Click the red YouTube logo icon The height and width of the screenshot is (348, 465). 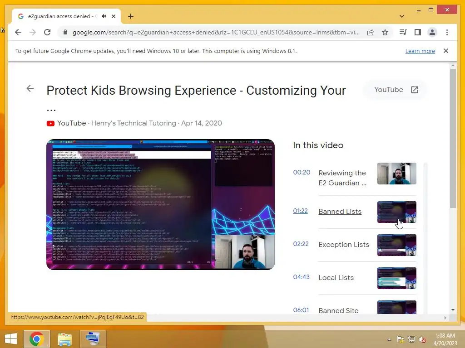tap(50, 123)
